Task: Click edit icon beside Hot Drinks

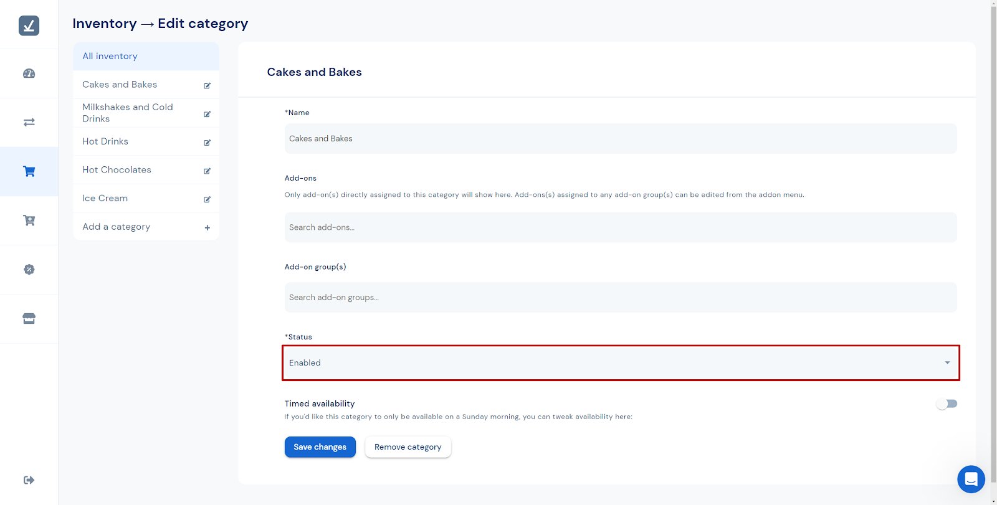Action: 208,143
